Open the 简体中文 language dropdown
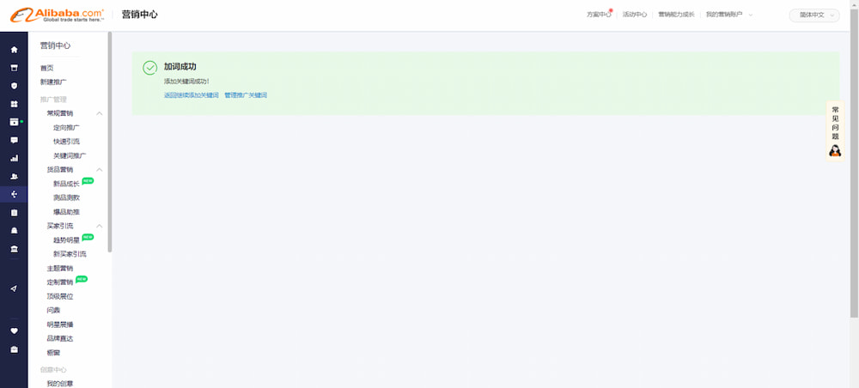 click(813, 15)
